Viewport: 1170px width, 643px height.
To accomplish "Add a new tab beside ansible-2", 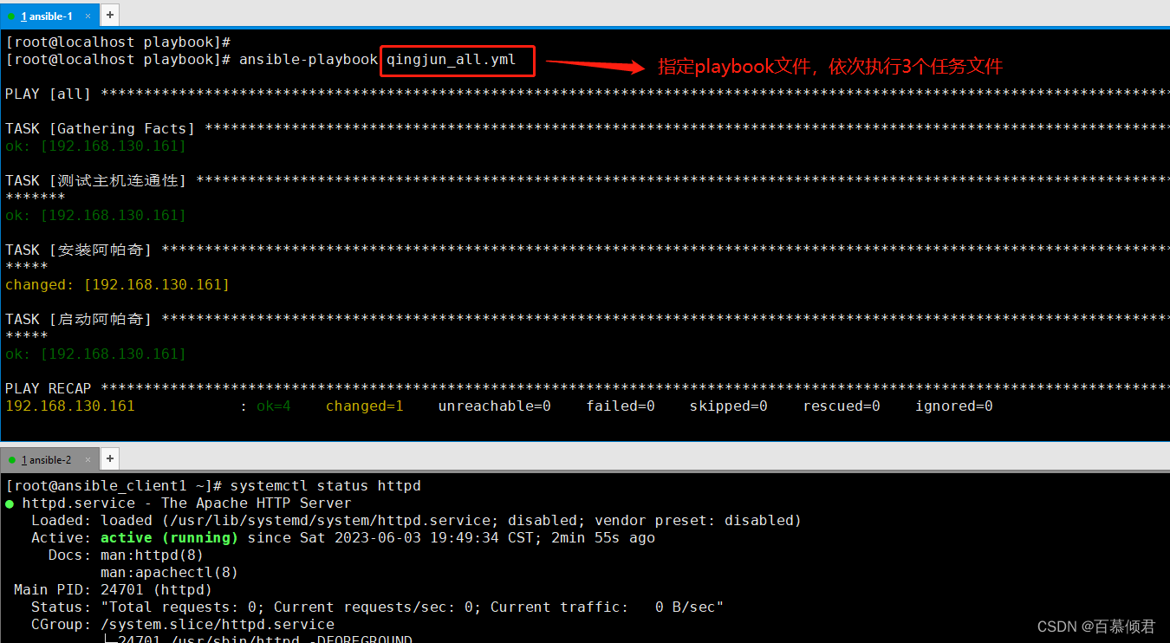I will tap(110, 458).
